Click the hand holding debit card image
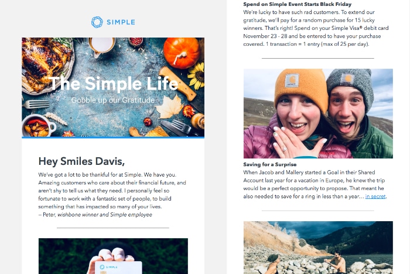The height and width of the screenshot is (274, 410). click(113, 256)
